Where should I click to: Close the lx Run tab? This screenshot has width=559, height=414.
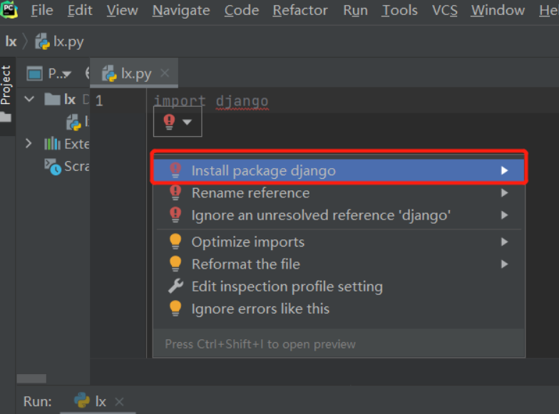(x=119, y=402)
